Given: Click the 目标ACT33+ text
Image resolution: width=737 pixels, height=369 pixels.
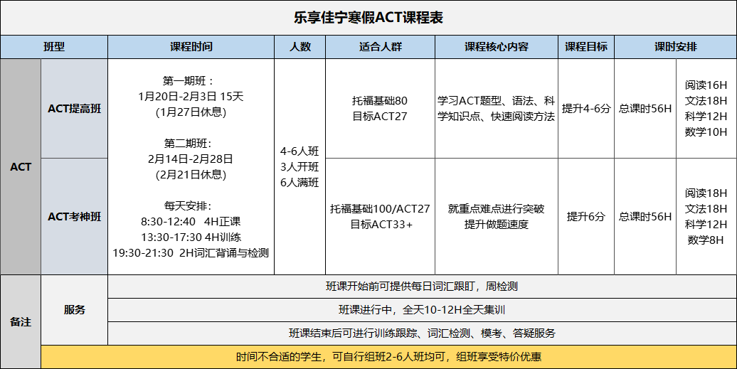Looking at the screenshot, I should 381,225.
